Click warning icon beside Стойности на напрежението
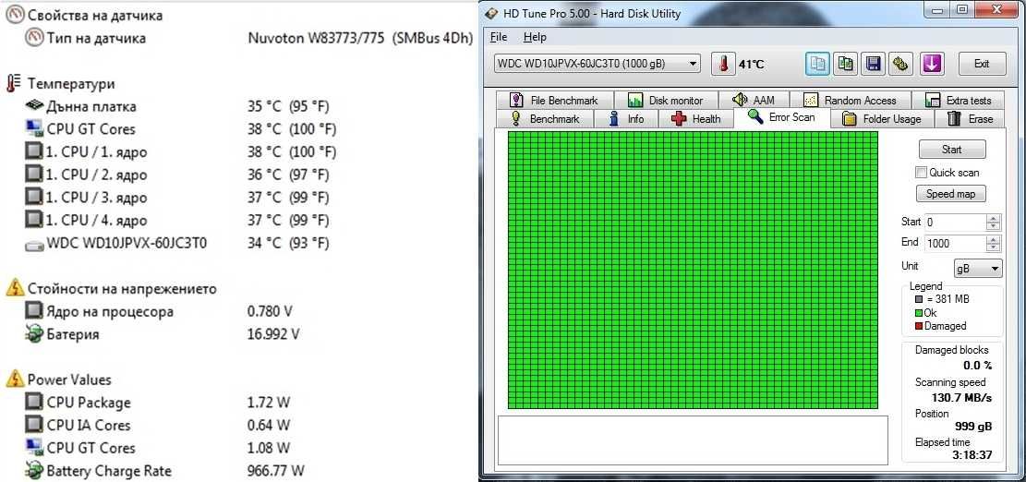The height and width of the screenshot is (482, 1026). point(15,288)
